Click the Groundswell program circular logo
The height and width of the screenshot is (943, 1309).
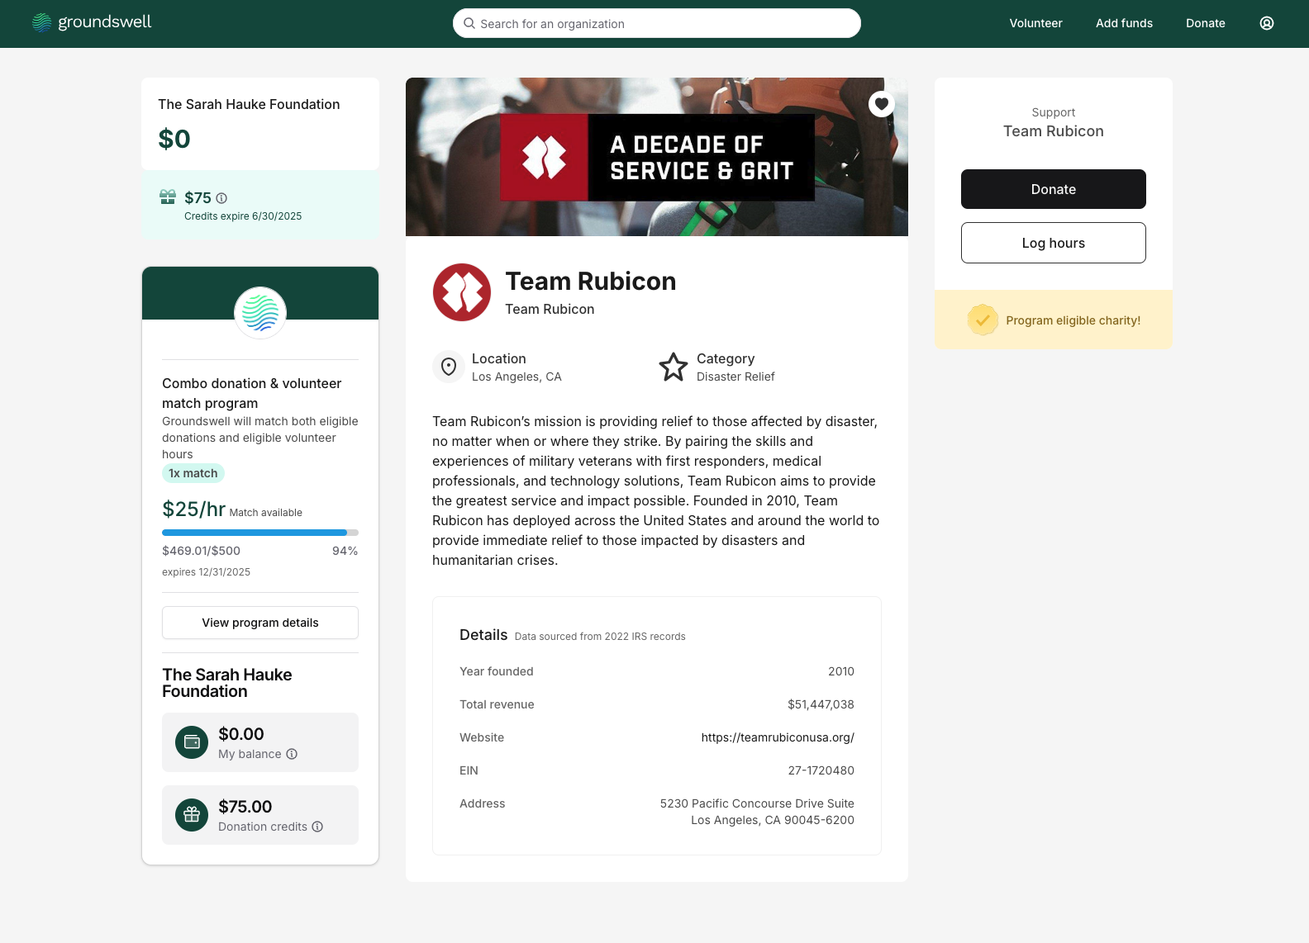click(x=260, y=313)
